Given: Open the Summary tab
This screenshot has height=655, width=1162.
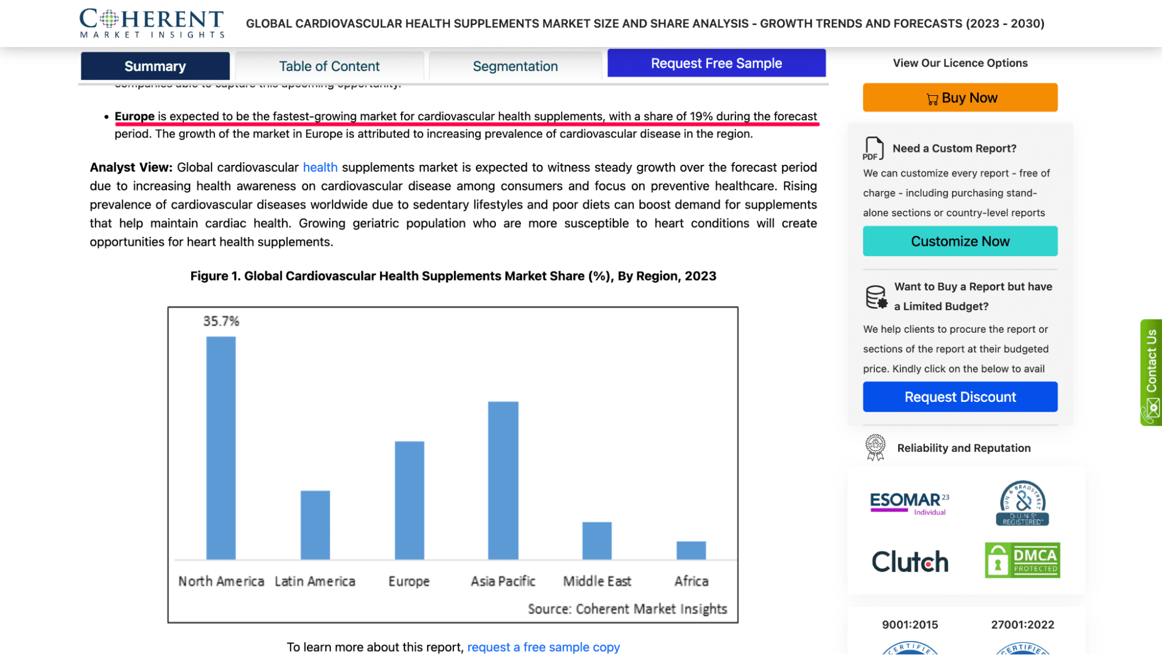Looking at the screenshot, I should (x=155, y=66).
